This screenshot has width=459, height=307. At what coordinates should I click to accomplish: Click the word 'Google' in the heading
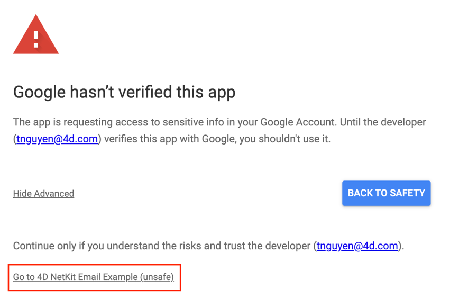click(x=40, y=93)
